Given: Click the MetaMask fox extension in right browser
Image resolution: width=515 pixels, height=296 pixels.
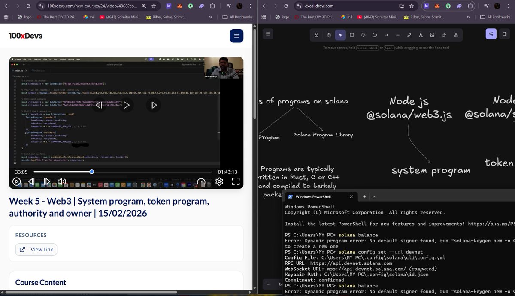Looking at the screenshot, I should coord(437,6).
